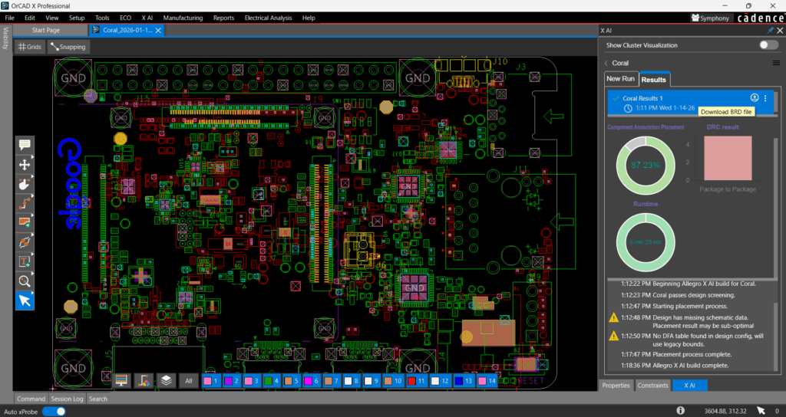This screenshot has height=417, width=786.
Task: Click the arrow Select tool
Action: [x=25, y=300]
